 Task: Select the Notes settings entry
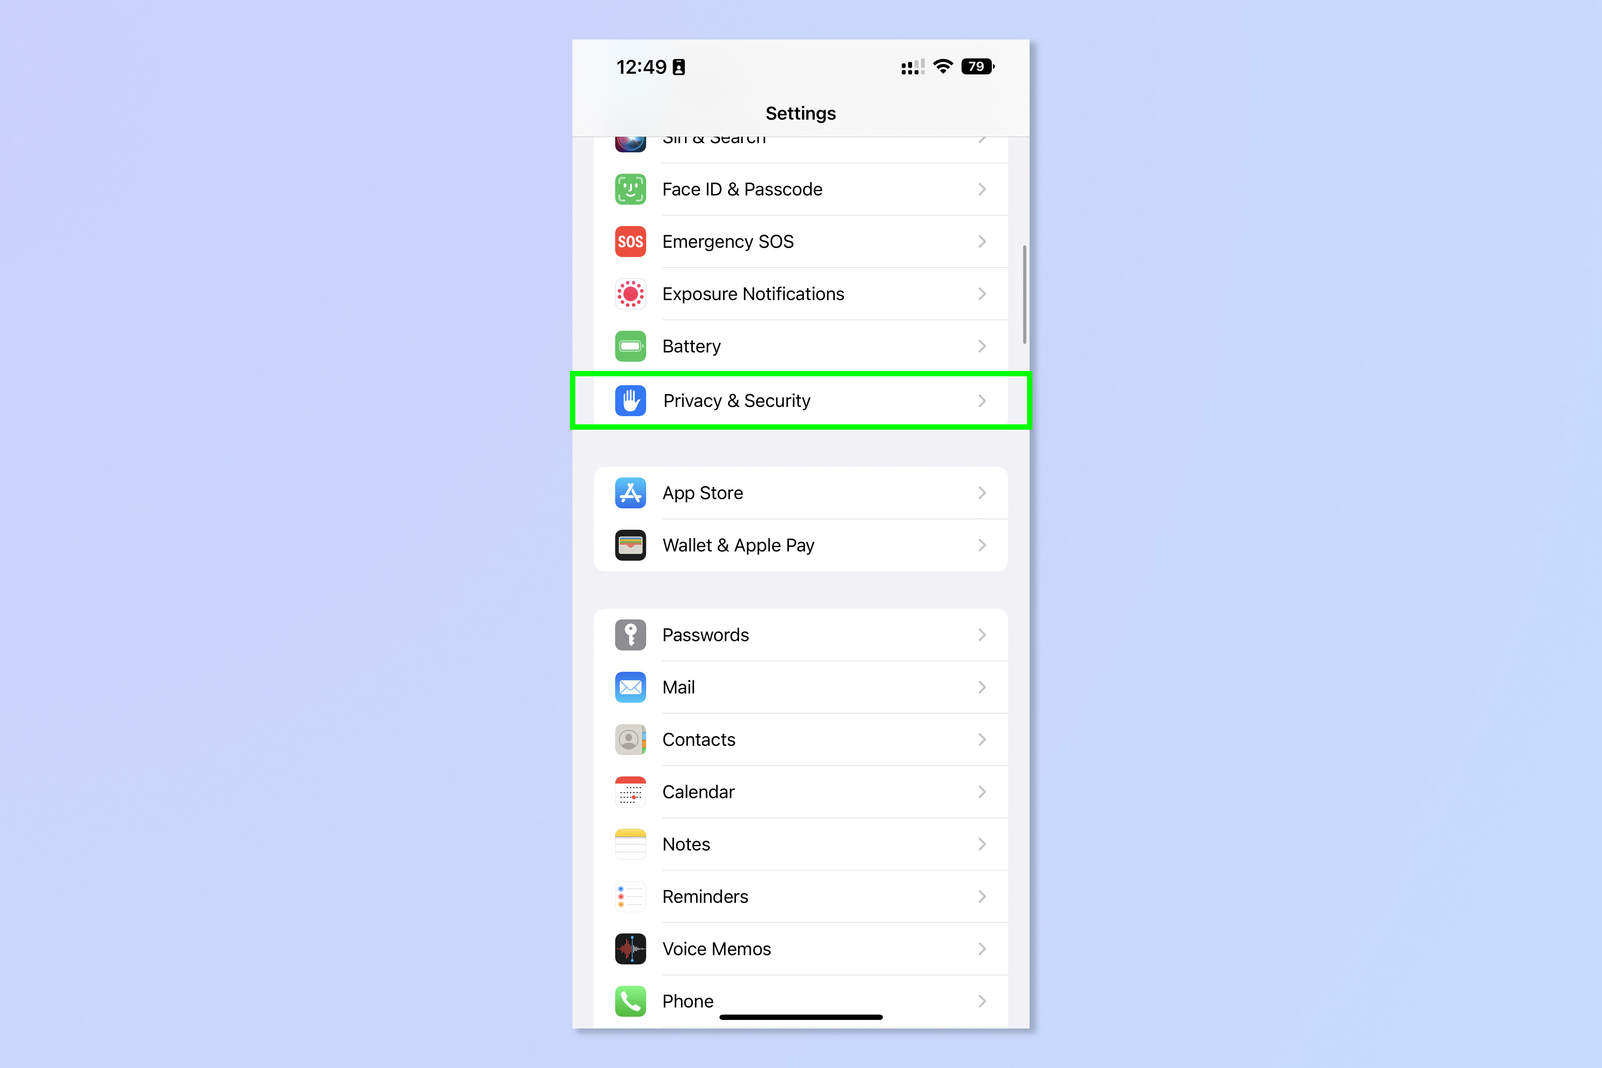coord(801,843)
